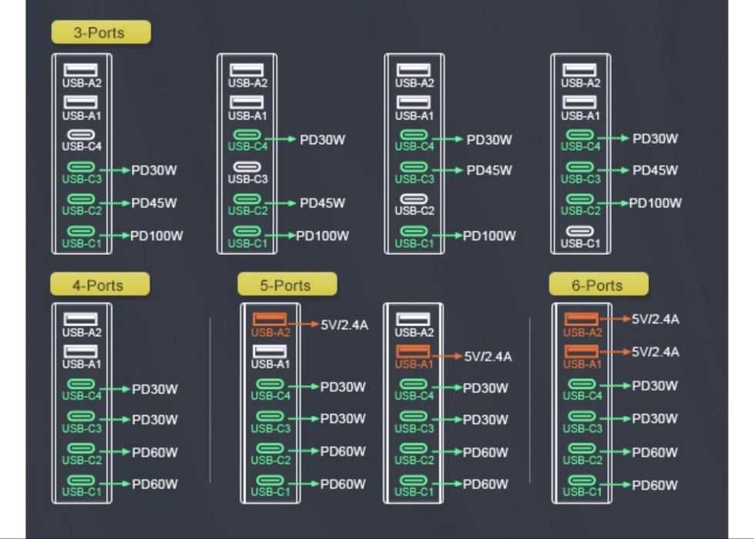Click the yellow 3-Ports heading label
The image size is (754, 539).
pos(101,32)
